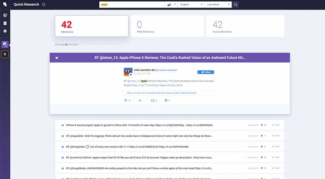The image size is (325, 179).
Task: Click flame icon in @Emojipedia row
Action: [262, 147]
